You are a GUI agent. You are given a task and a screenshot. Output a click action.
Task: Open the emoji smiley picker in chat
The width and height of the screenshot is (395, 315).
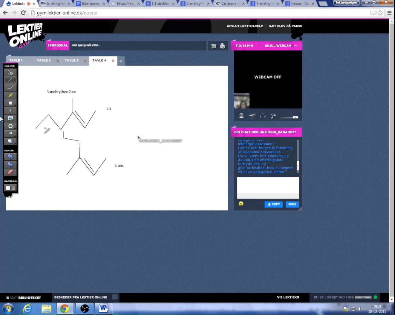(241, 204)
